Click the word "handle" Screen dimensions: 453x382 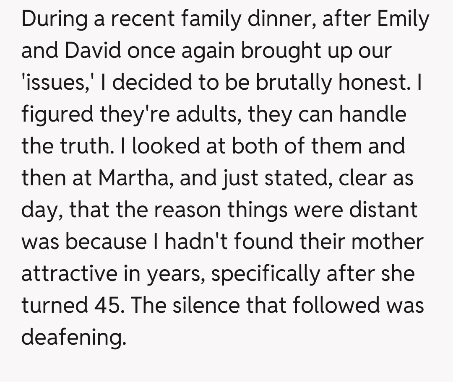click(x=373, y=115)
